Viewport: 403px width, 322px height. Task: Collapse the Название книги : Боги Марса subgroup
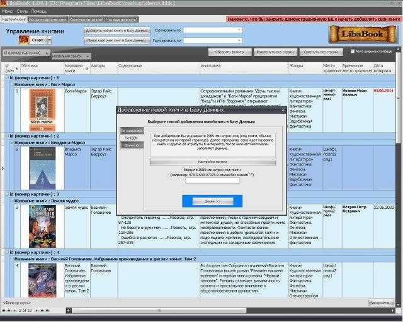pos(11,84)
